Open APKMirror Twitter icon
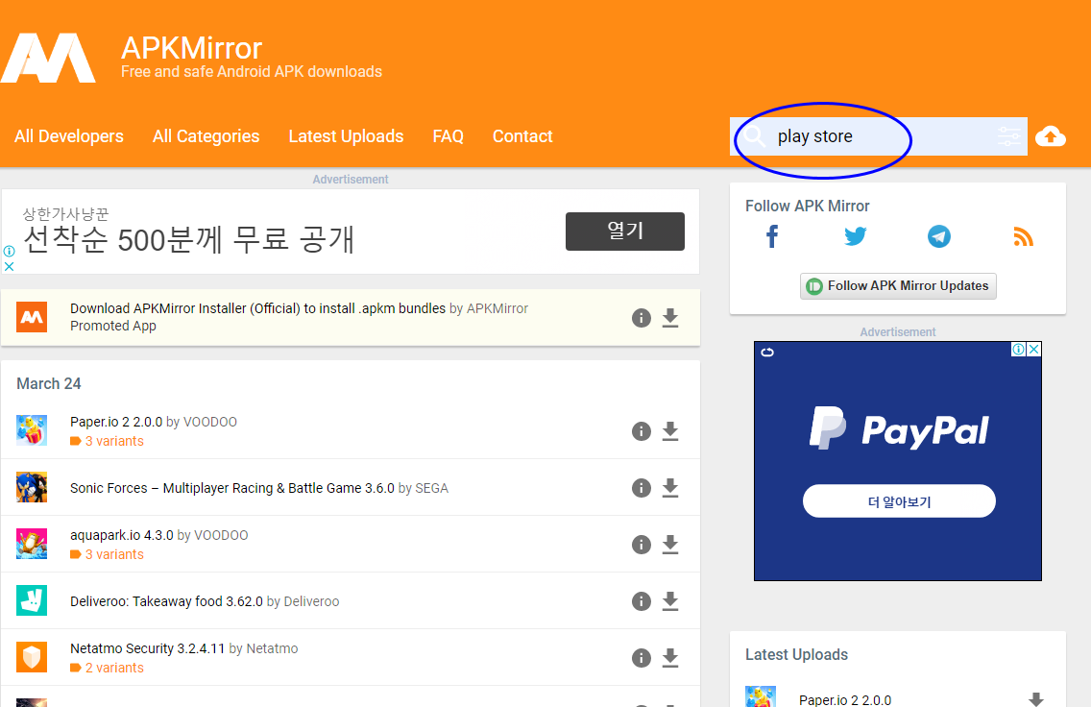This screenshot has width=1091, height=707. tap(855, 236)
